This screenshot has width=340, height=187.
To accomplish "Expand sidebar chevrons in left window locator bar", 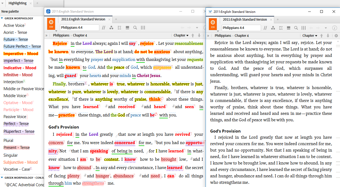I will point(47,35).
